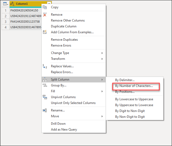Click the red X Remove icon
The height and width of the screenshot is (146, 172).
(45, 15)
